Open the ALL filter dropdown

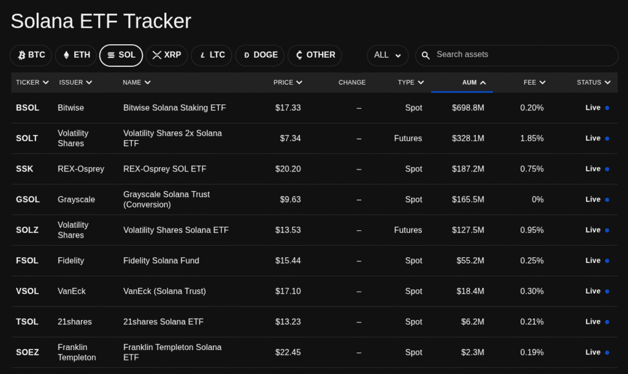tap(388, 55)
